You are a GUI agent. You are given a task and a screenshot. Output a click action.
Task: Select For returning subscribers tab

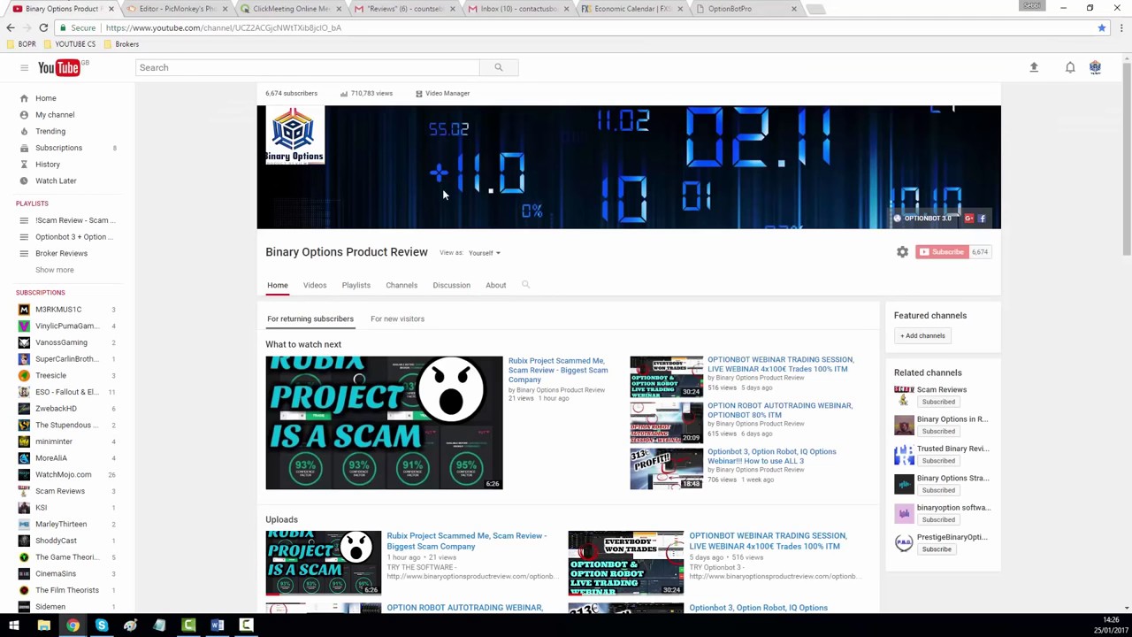[310, 318]
